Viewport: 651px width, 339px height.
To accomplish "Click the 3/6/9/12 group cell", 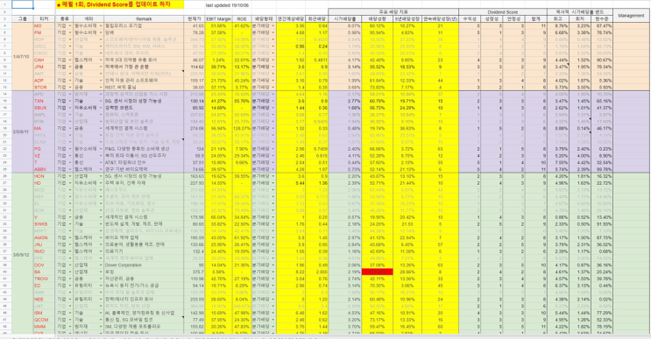I will [23, 253].
